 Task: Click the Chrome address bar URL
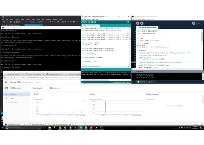[51, 78]
